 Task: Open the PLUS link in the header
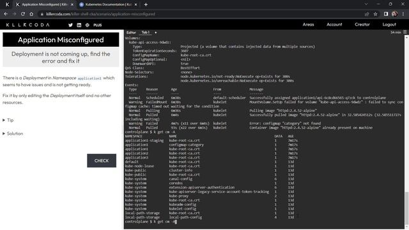click(x=98, y=25)
